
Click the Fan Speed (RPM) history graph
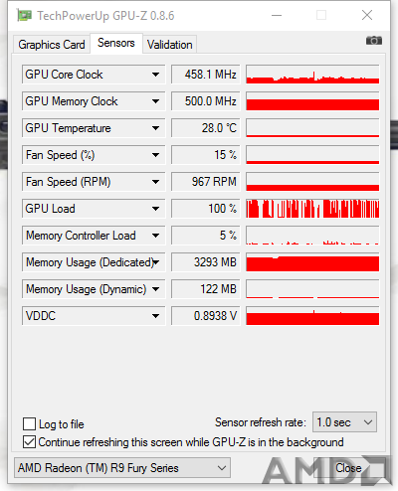coord(312,182)
